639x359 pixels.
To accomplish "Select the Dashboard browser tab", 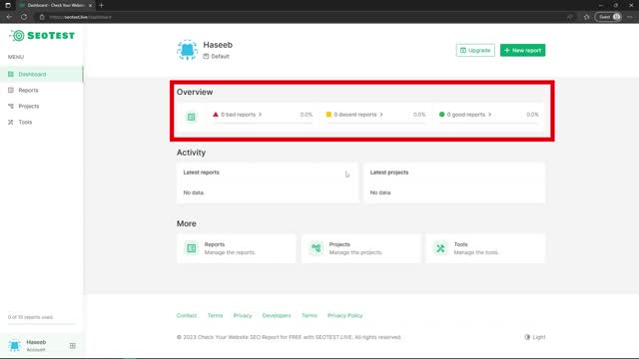I will (55, 5).
